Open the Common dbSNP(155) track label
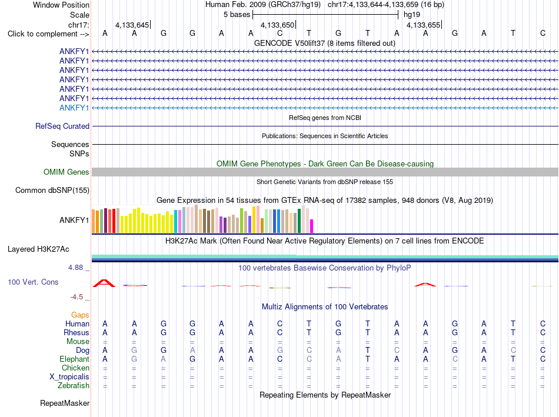This screenshot has width=559, height=417. pos(52,191)
